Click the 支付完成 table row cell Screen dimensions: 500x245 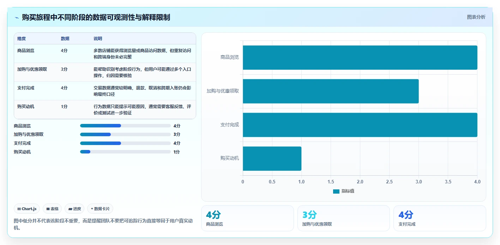pyautogui.click(x=26, y=88)
